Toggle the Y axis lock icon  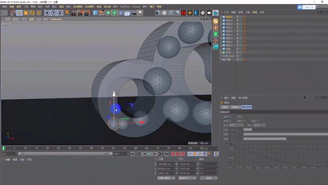[x=54, y=12]
